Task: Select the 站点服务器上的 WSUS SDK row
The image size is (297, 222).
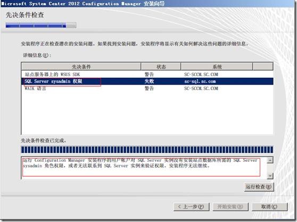Action: click(x=147, y=75)
